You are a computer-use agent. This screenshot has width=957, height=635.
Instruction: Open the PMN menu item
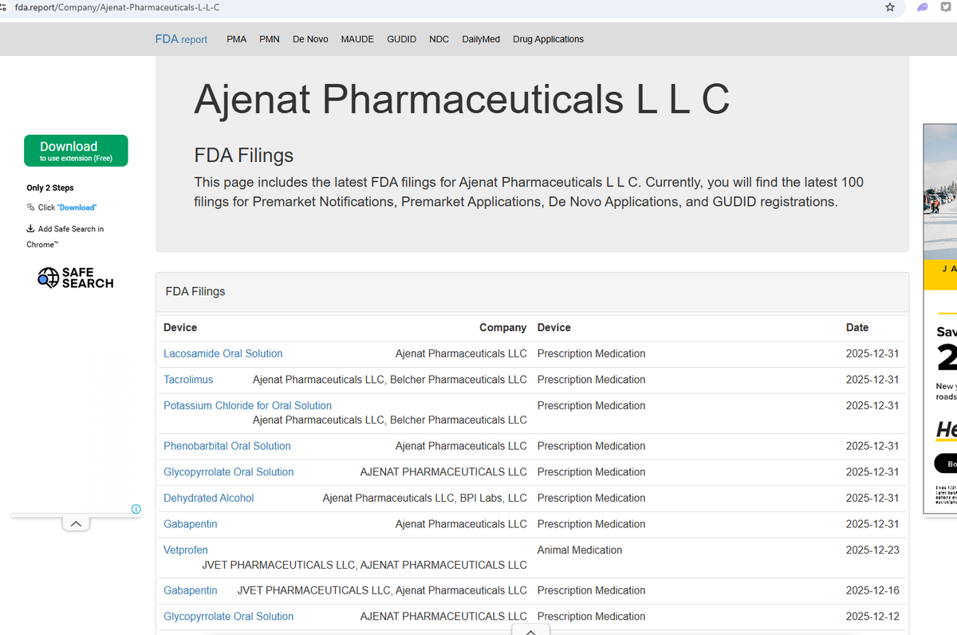[270, 39]
